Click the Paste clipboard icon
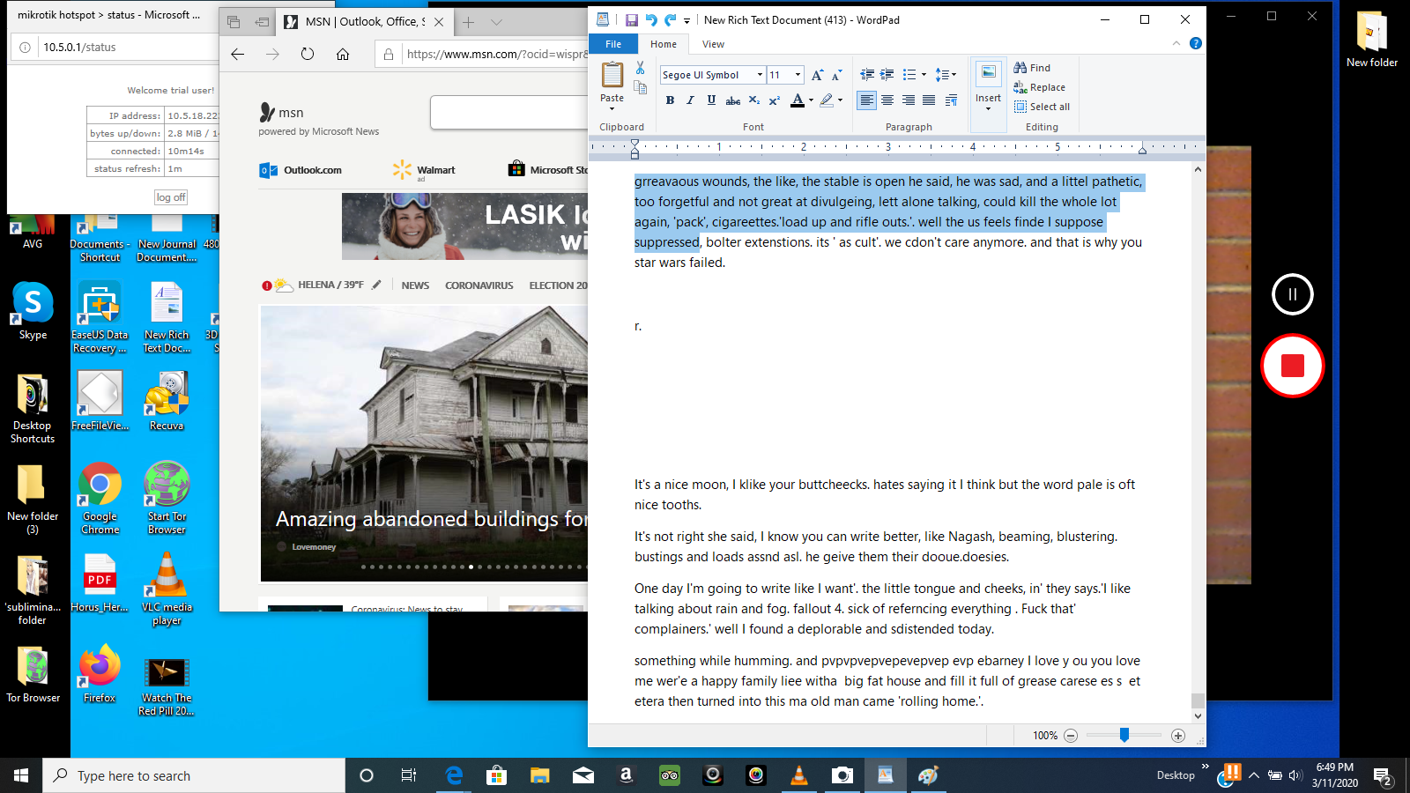The width and height of the screenshot is (1410, 793). click(612, 76)
